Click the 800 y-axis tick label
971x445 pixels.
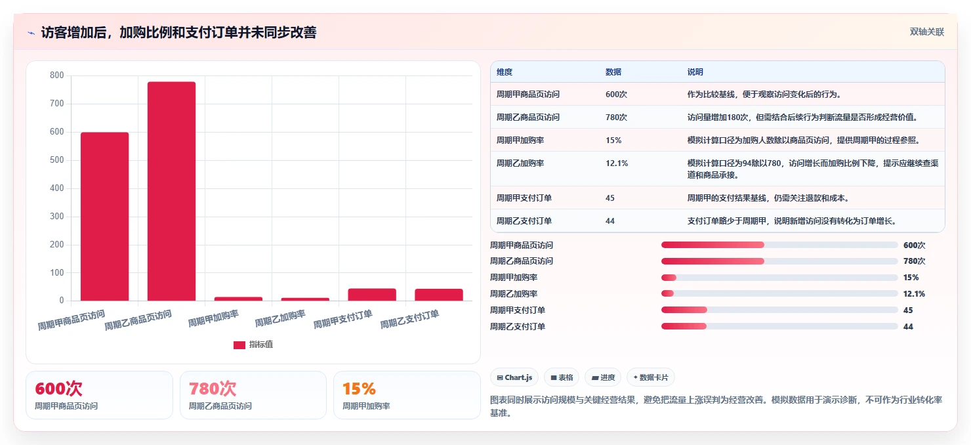[x=57, y=75]
